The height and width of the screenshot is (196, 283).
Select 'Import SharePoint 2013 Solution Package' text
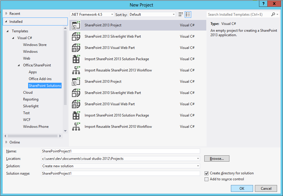(x=117, y=59)
